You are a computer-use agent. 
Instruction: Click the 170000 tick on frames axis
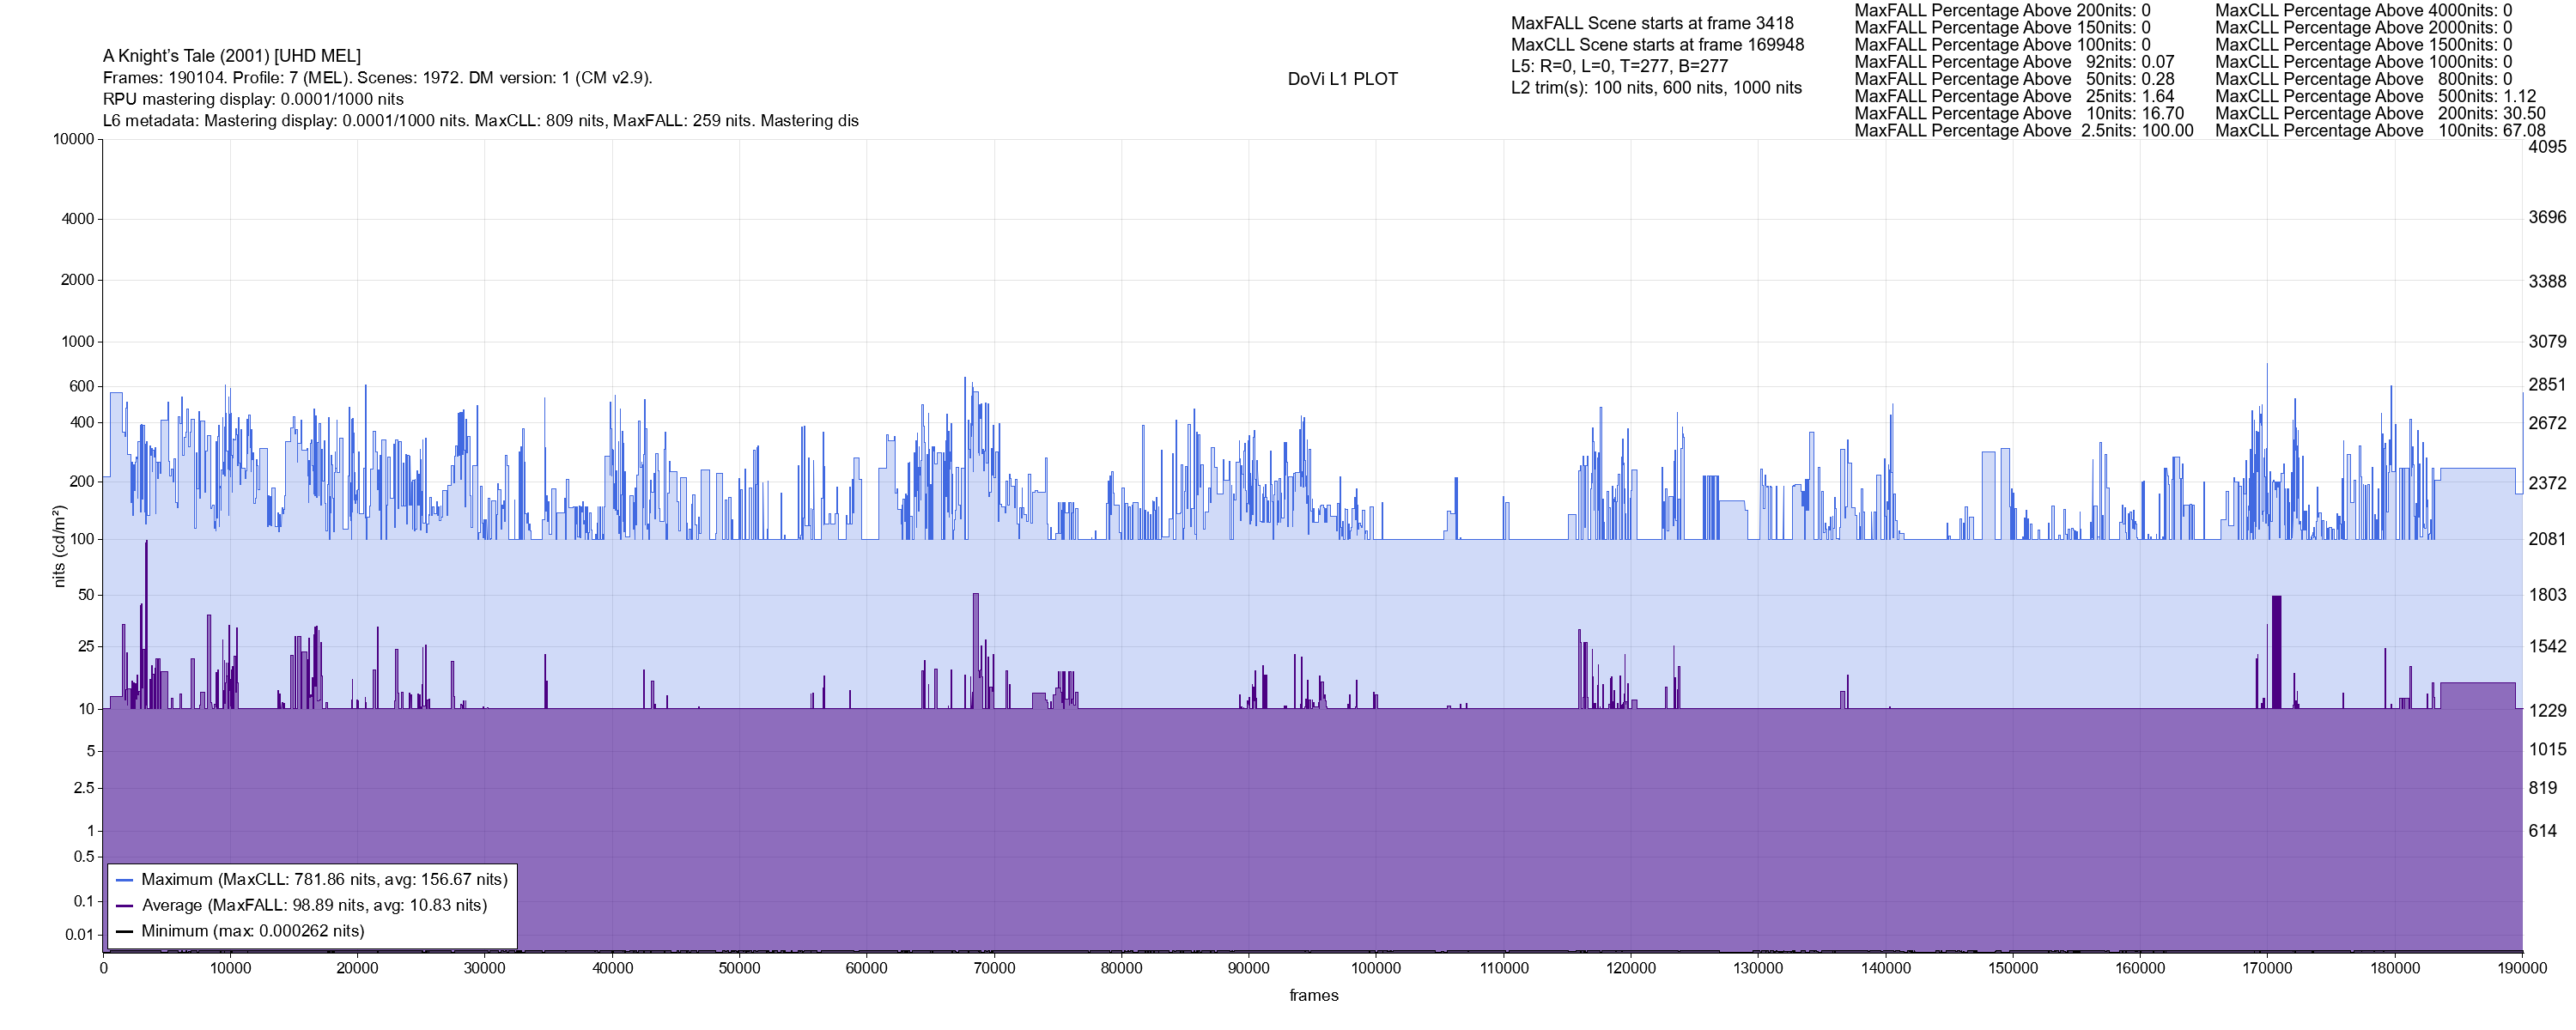2267,968
